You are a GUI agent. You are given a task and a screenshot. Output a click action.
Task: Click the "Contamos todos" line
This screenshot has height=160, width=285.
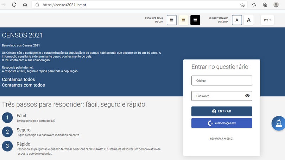point(18,79)
